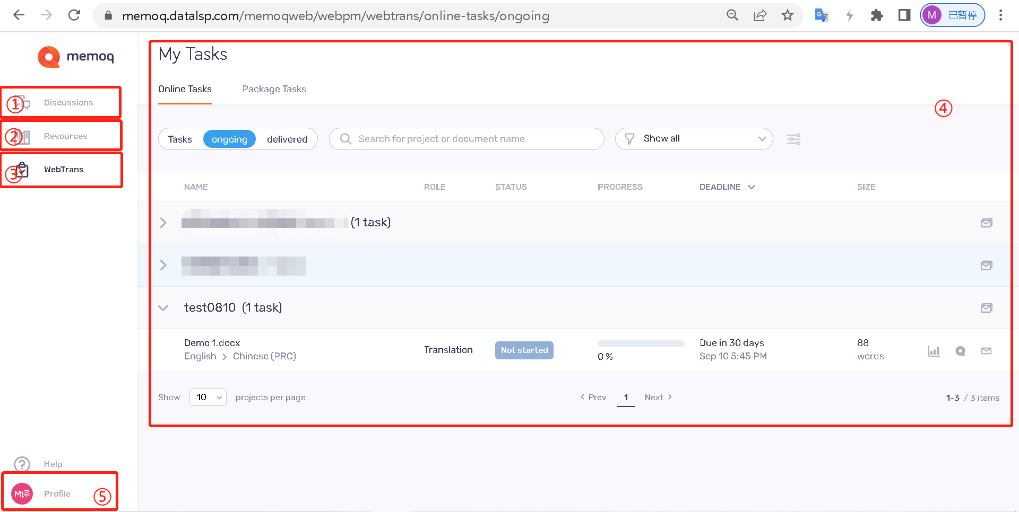1019x512 pixels.
Task: Open statistics chart icon for Demo 1.docx
Action: pyautogui.click(x=934, y=351)
